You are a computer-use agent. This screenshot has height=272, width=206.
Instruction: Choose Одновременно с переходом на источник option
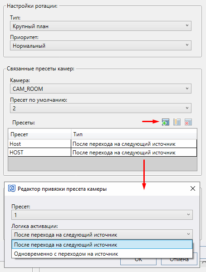(102, 254)
